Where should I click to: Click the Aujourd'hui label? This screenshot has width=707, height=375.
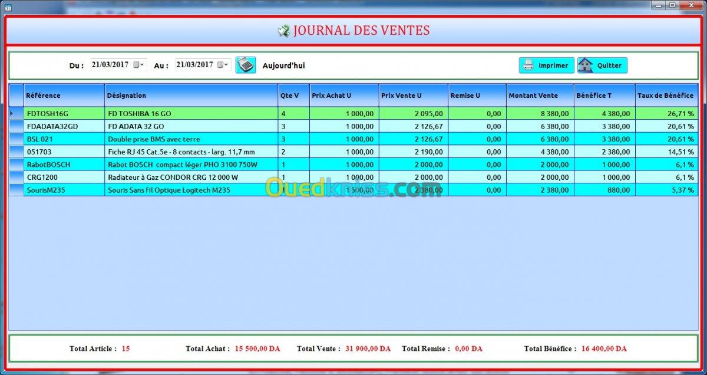[x=283, y=65]
